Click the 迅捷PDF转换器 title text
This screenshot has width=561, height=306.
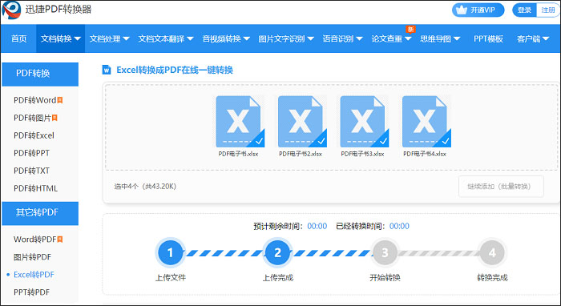pos(59,10)
